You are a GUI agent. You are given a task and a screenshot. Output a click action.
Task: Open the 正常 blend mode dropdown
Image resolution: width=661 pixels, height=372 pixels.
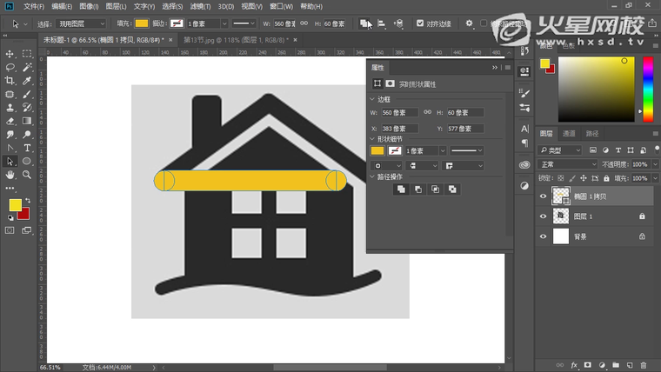pyautogui.click(x=567, y=164)
